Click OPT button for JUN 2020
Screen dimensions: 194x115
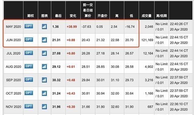coord(29,39)
